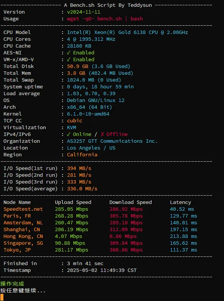Click the Speedtest.net node name
The image size is (224, 301).
[23, 209]
